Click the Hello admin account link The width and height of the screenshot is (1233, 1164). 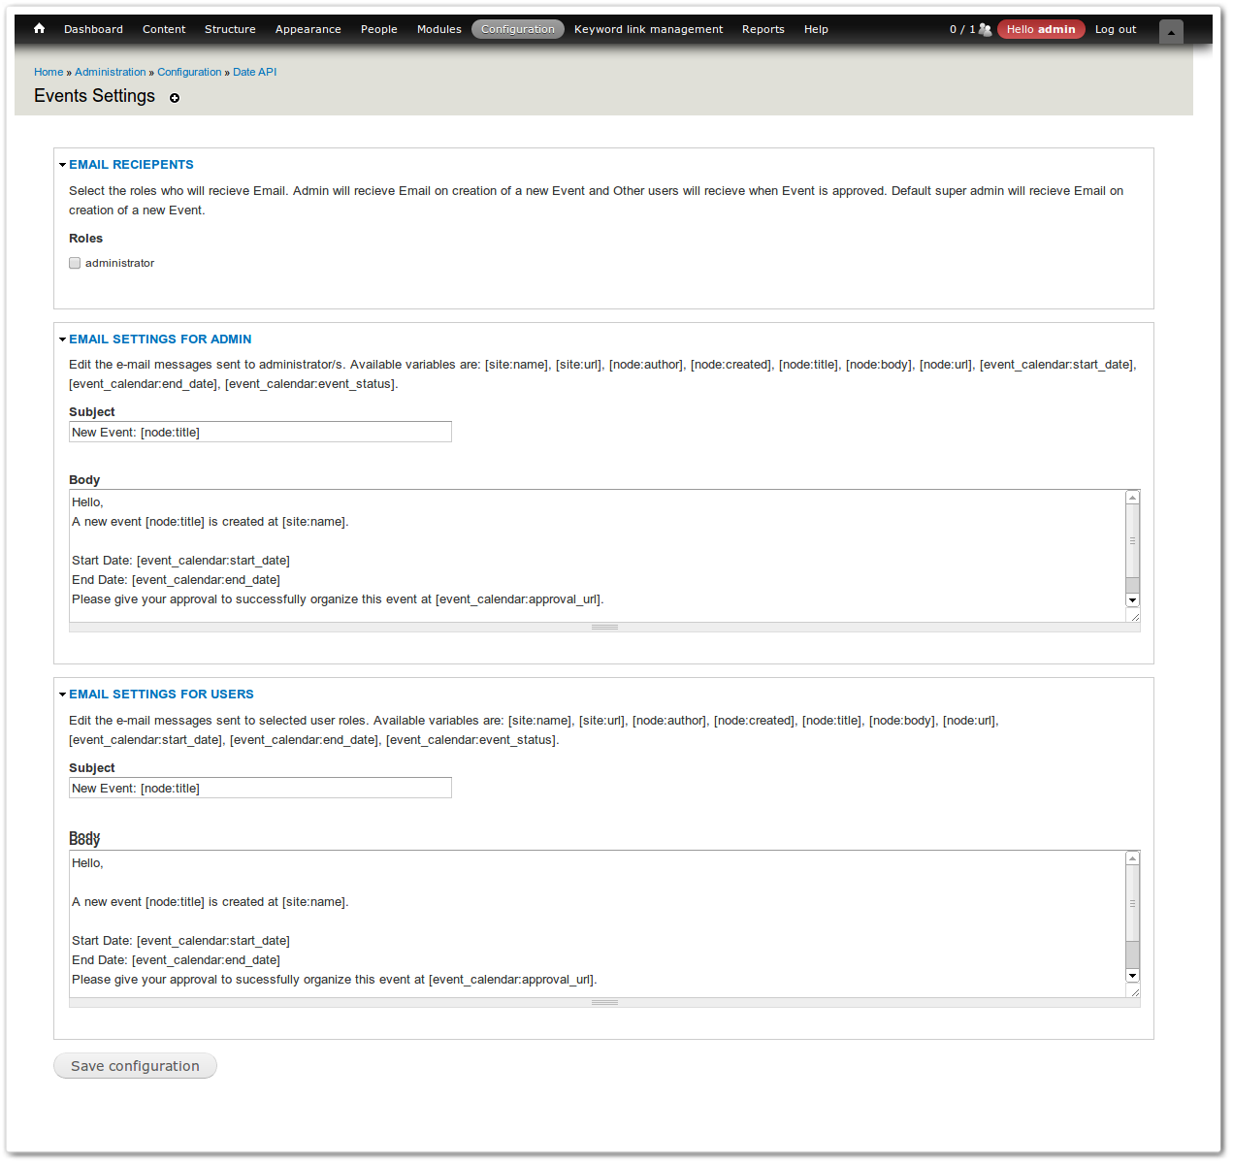1041,29
